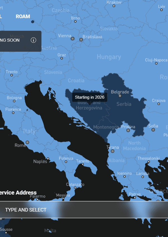This screenshot has height=237, width=168.
Task: Click the Starting in 2026 tooltip
Action: [90, 97]
